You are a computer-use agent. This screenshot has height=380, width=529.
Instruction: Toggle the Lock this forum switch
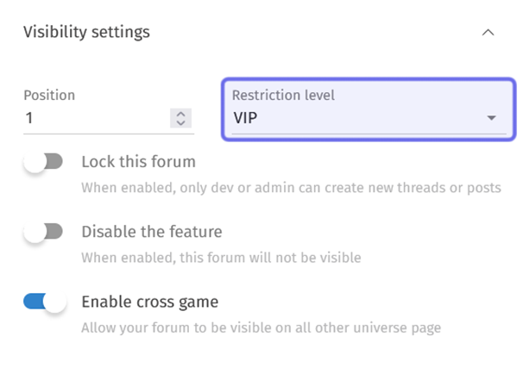[x=44, y=162]
